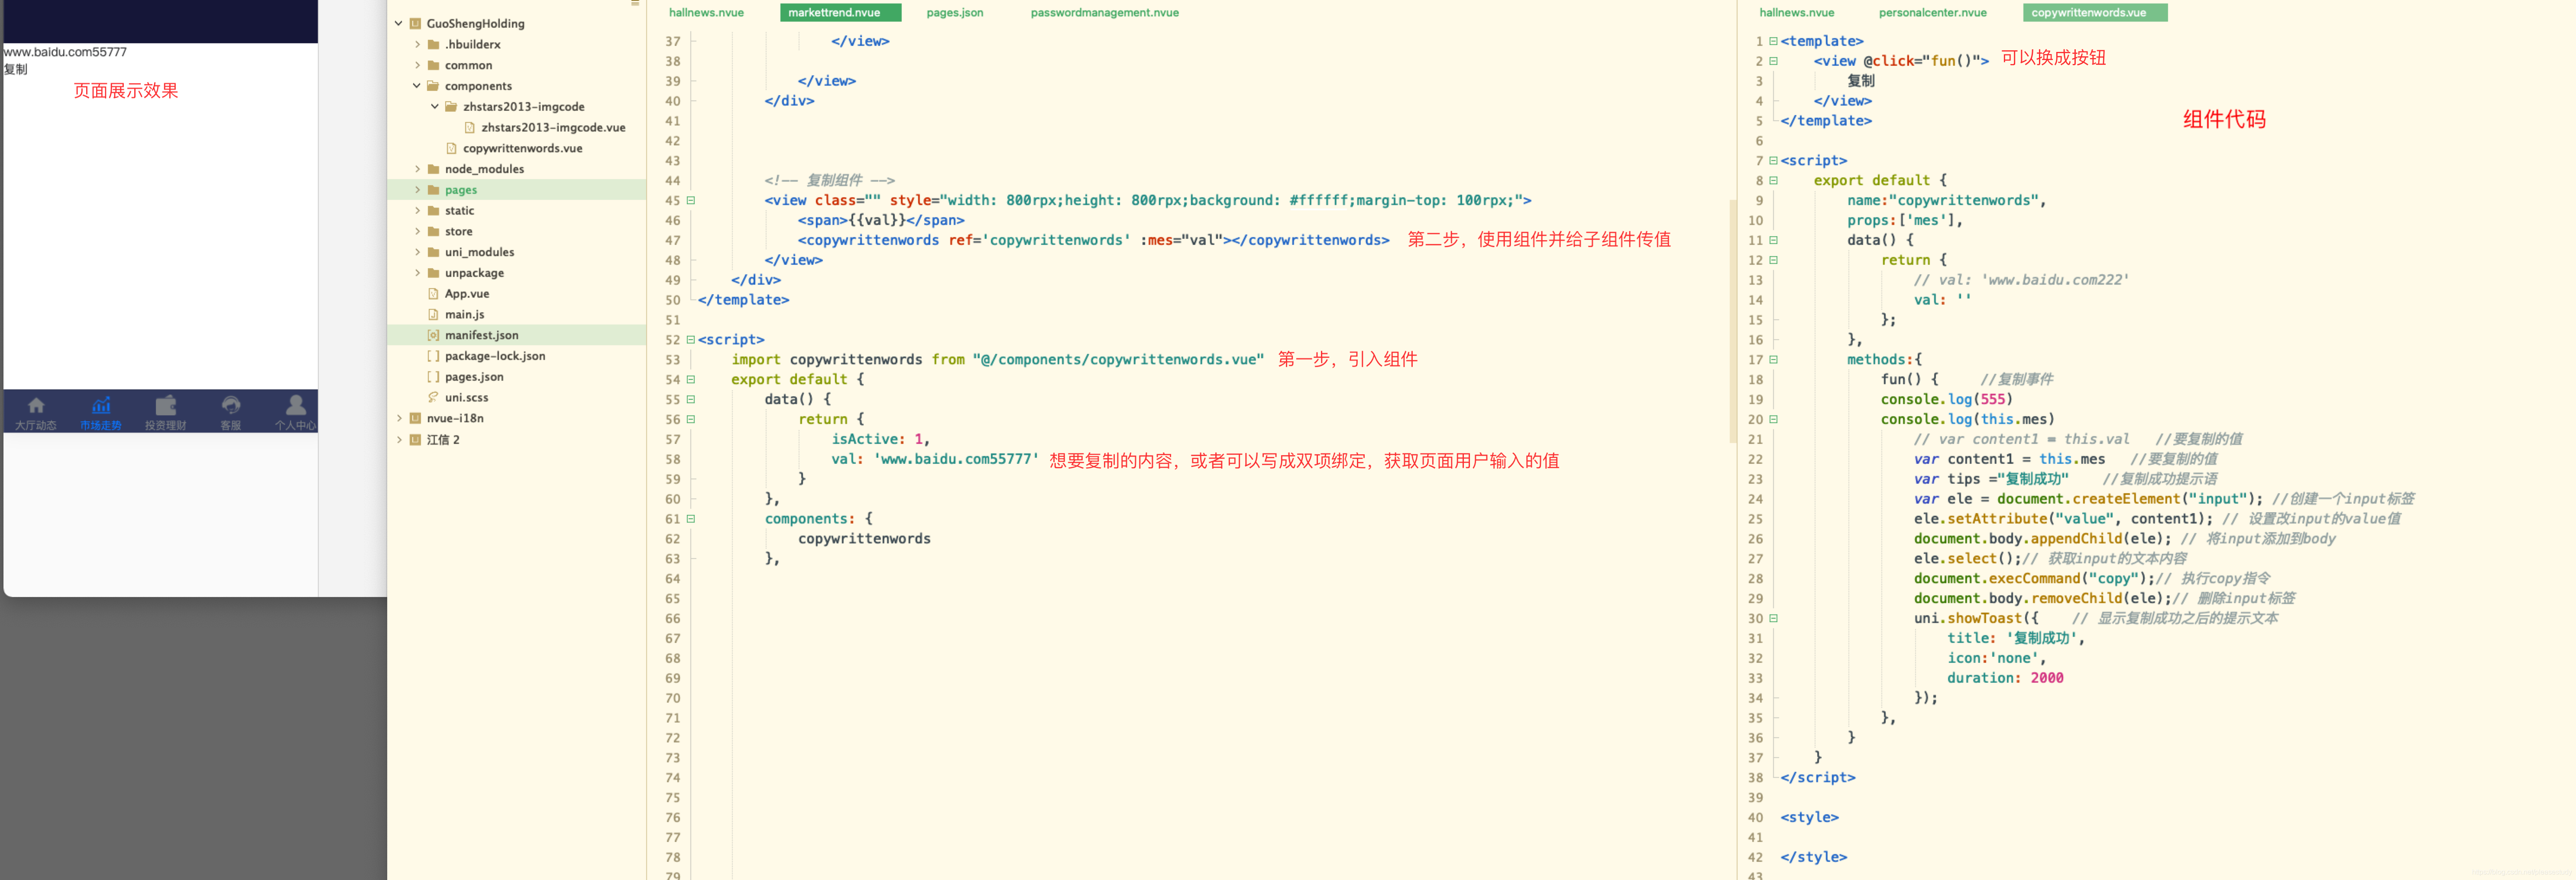Click the GuoShengHolding project icon

click(x=415, y=24)
